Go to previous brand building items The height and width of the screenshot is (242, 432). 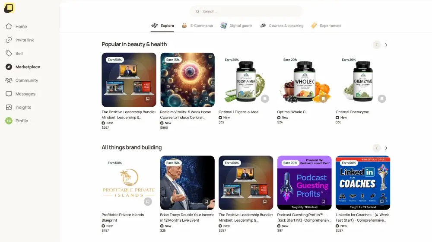click(377, 148)
